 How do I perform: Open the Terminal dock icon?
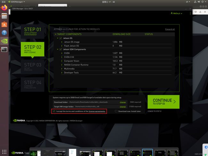(x=4, y=50)
